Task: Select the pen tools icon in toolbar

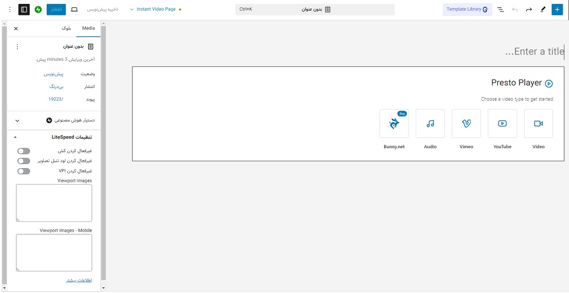Action: [x=543, y=10]
